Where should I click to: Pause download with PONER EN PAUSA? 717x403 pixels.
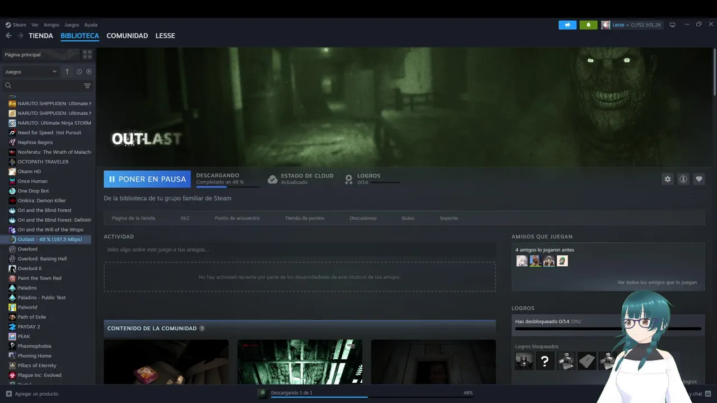147,179
